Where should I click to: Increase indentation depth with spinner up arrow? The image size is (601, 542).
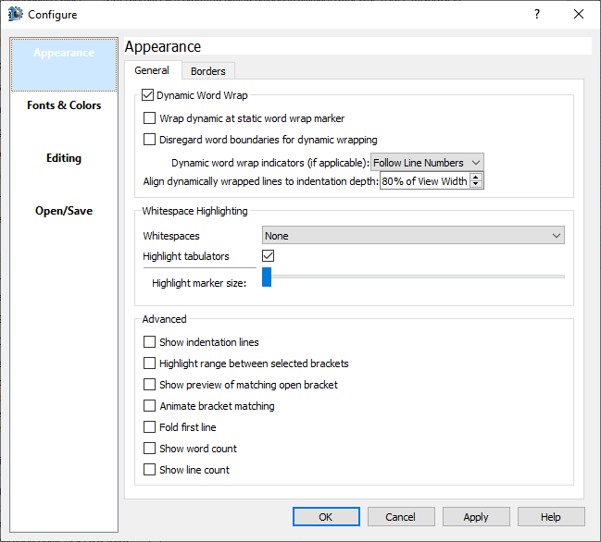point(476,178)
